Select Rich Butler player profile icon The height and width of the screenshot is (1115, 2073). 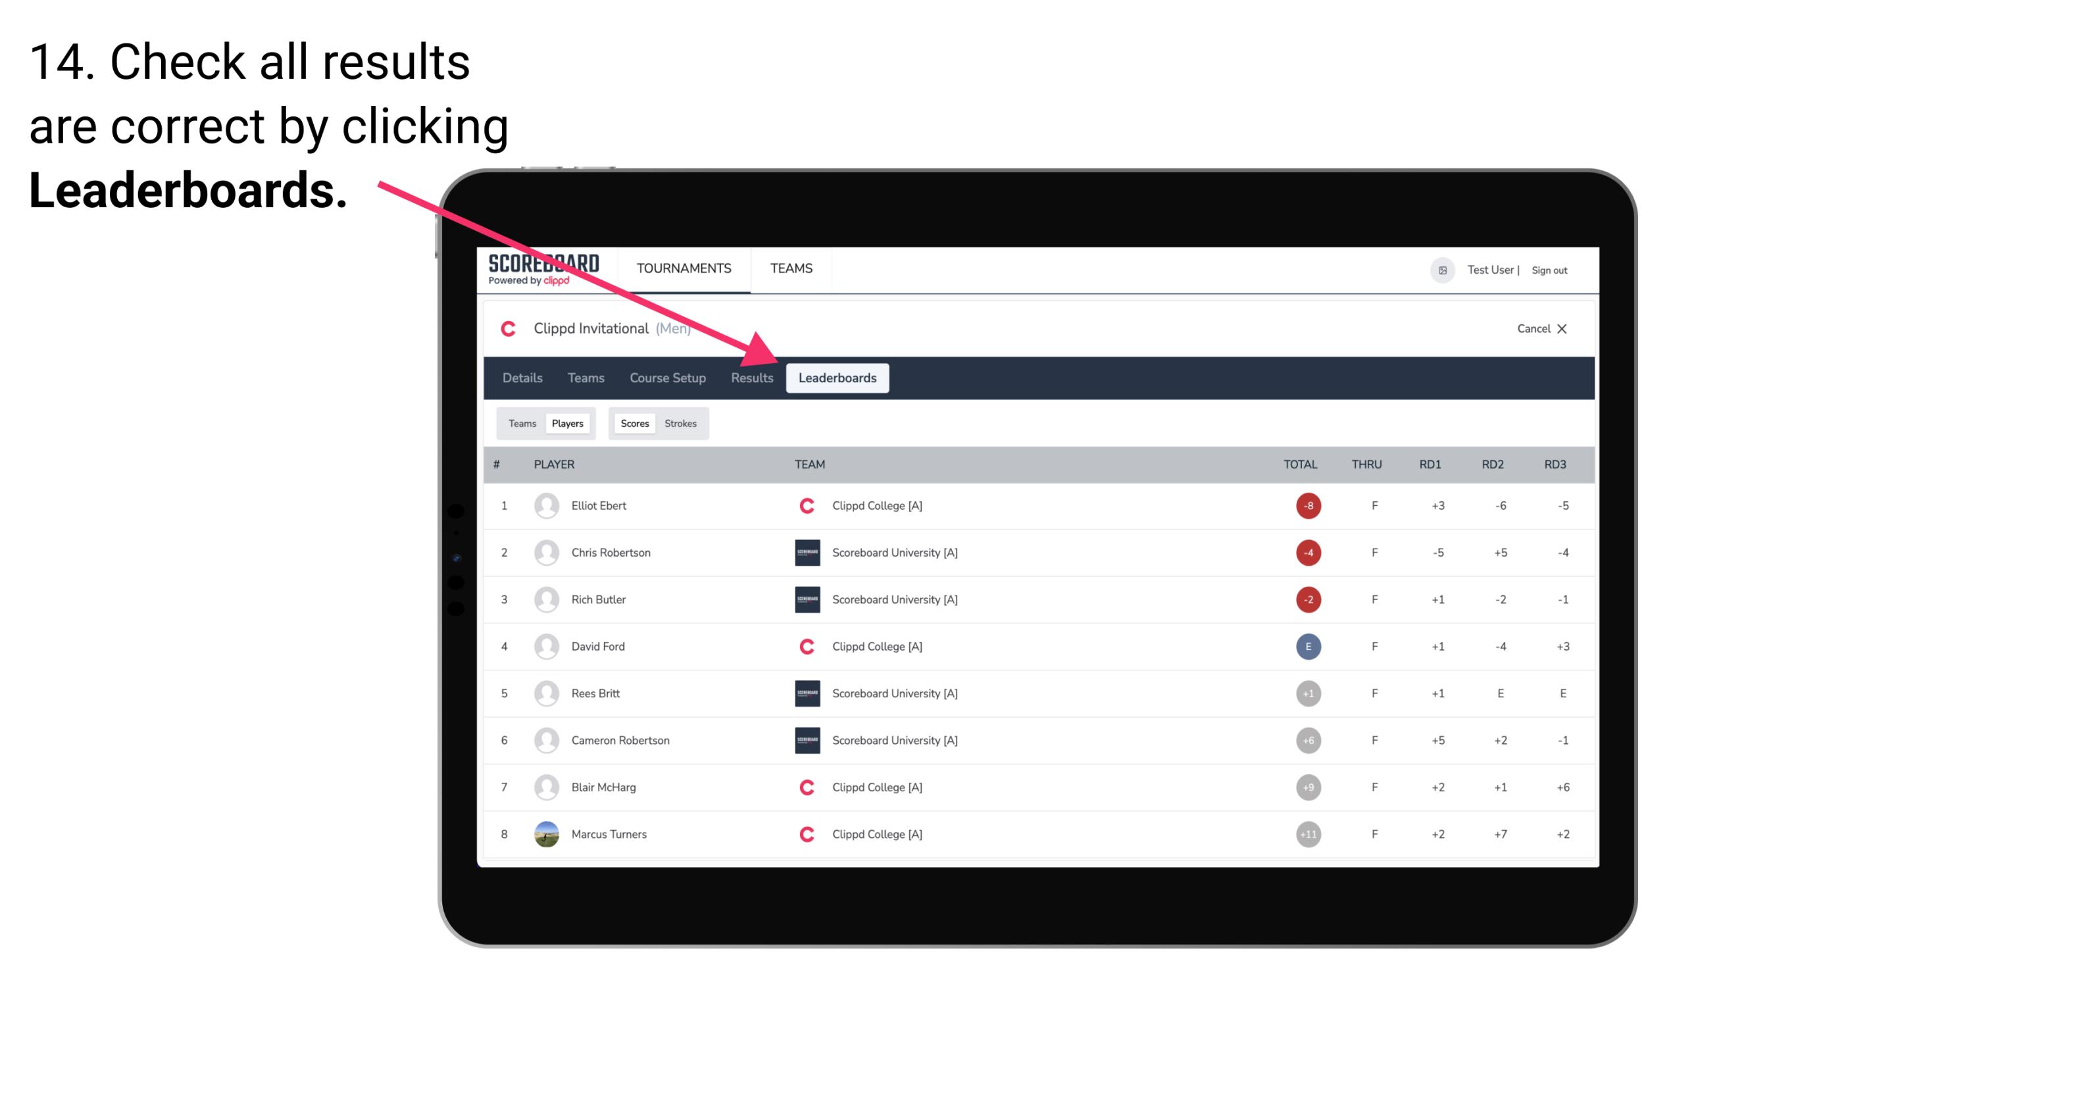coord(545,599)
